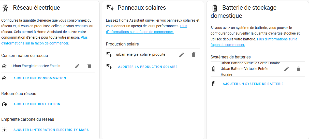The height and width of the screenshot is (139, 309).
Task: Click the home battery header icon
Action: pyautogui.click(x=215, y=8)
